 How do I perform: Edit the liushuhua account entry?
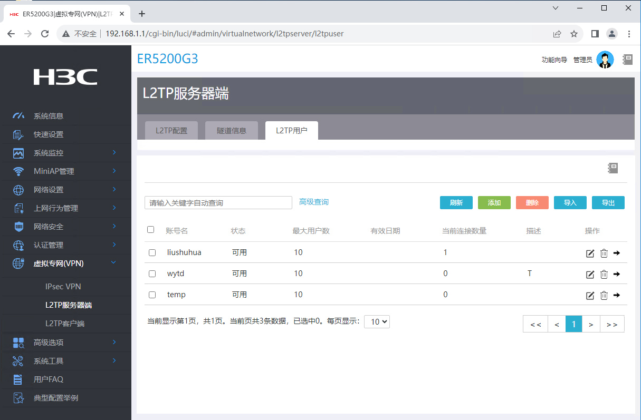point(590,253)
